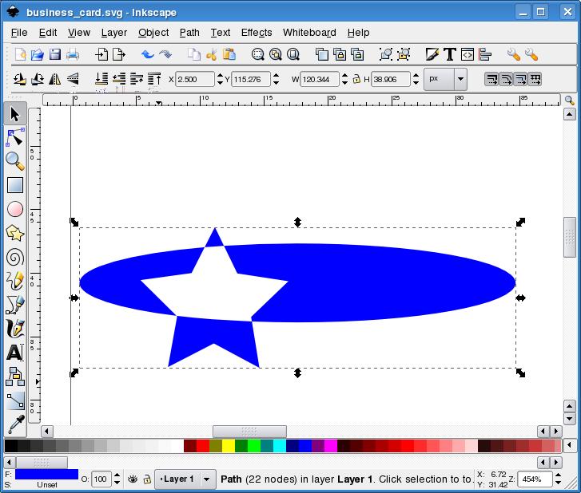Viewport: 581px width, 493px height.
Task: Select the Zoom magnifier tool
Action: point(15,160)
